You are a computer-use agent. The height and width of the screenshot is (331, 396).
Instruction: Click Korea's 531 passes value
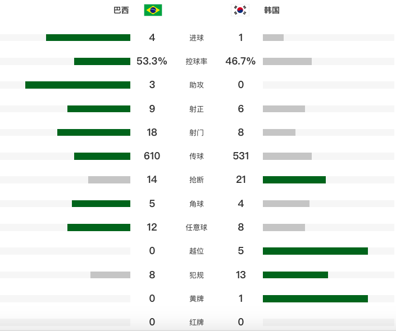240,156
